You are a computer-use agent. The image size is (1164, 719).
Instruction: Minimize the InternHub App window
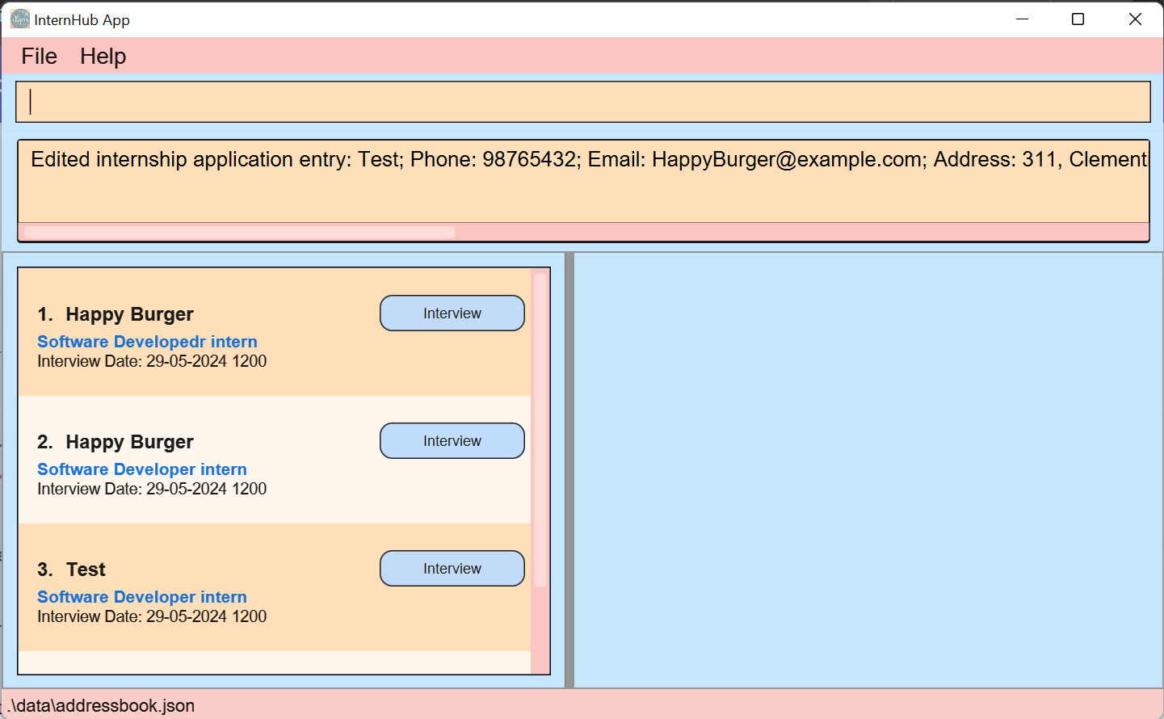point(1022,19)
